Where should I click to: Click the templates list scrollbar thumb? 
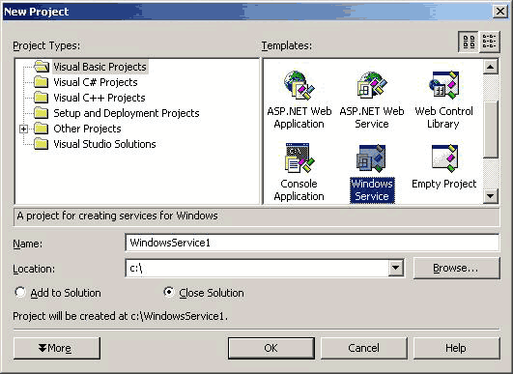490,129
